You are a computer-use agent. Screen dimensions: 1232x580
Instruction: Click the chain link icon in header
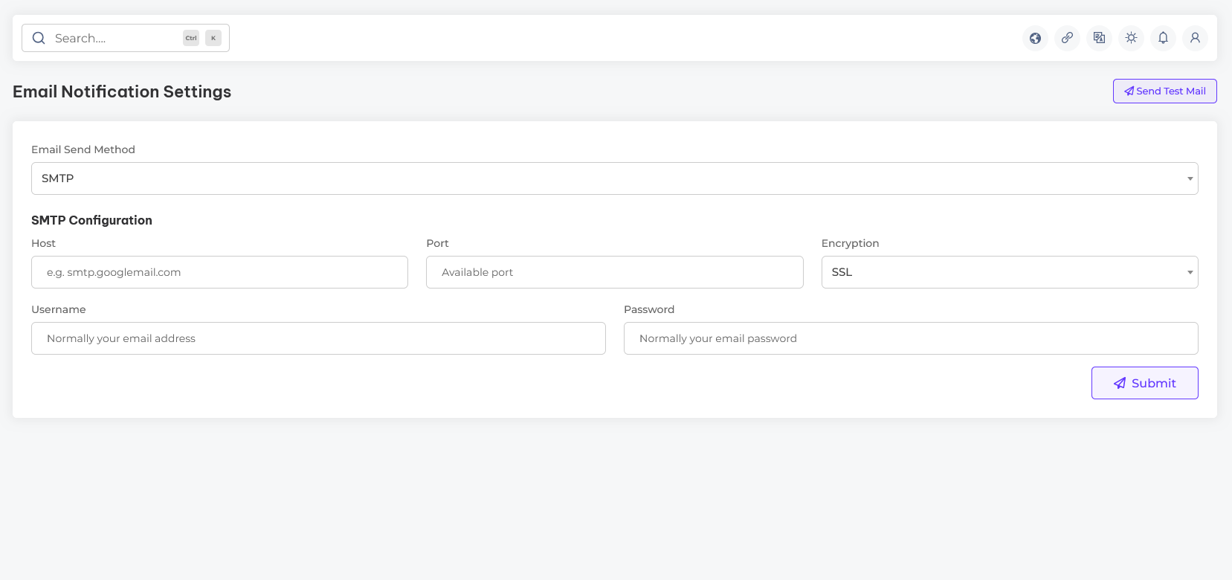tap(1067, 38)
